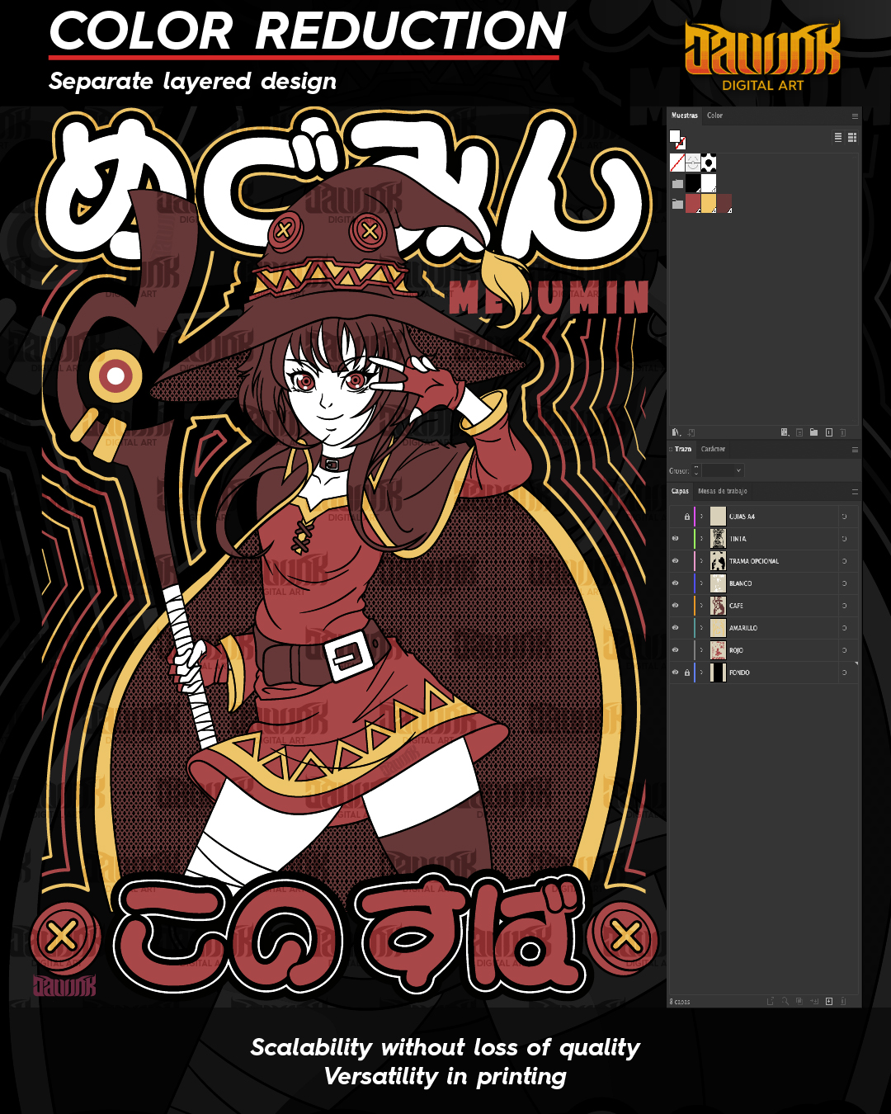
Task: Pick the yellow color swatch
Action: (709, 204)
